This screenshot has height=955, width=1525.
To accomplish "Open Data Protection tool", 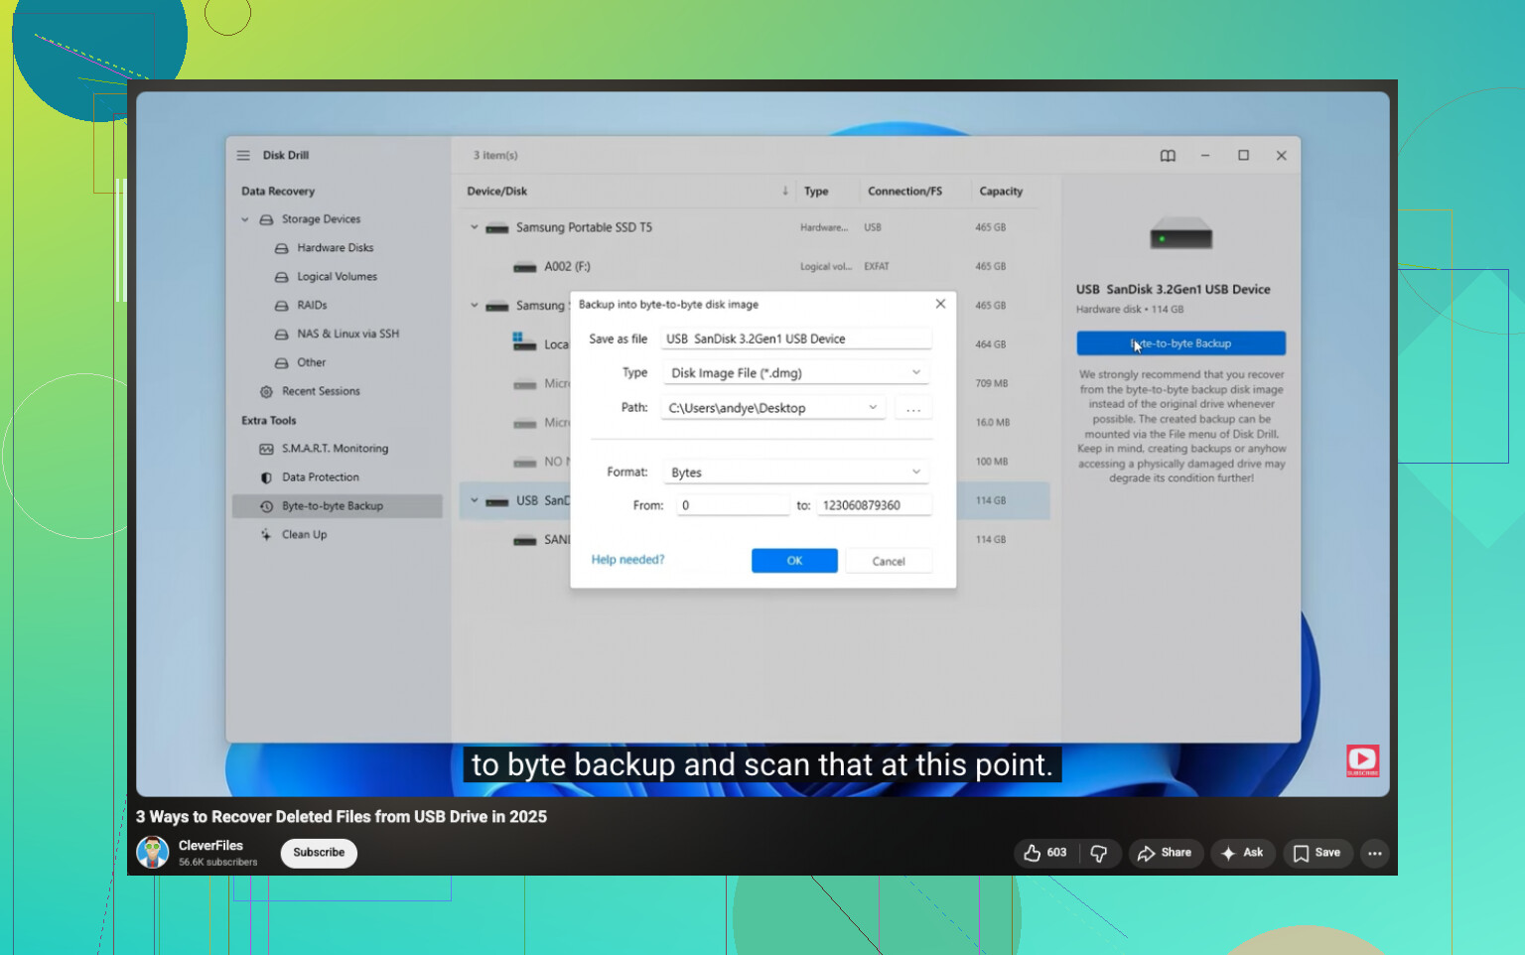I will pyautogui.click(x=320, y=477).
